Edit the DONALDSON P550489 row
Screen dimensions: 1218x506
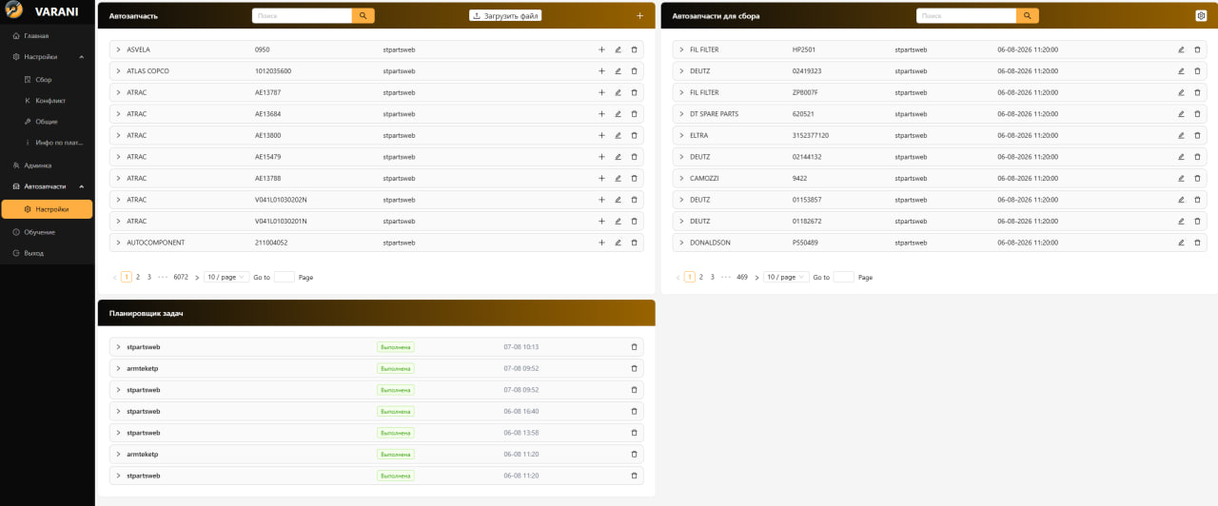pyautogui.click(x=1181, y=243)
